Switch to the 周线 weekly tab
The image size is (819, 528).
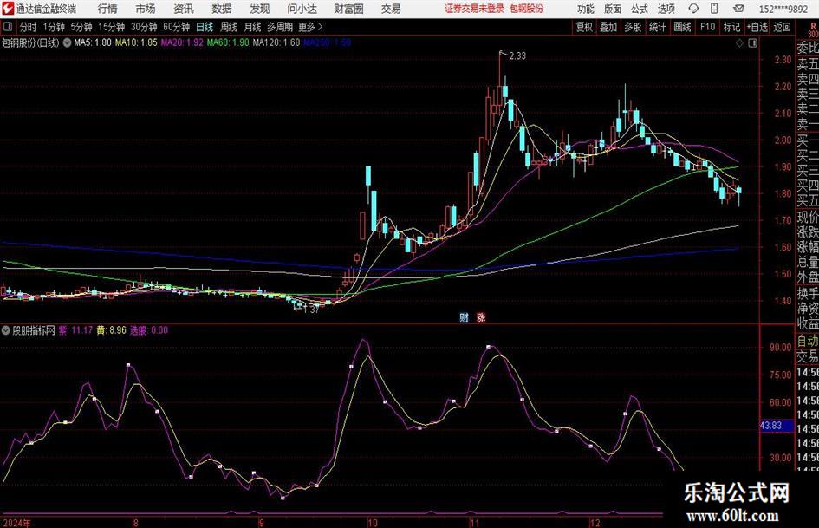pos(229,27)
